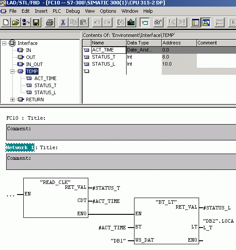Open the Debug menu
This screenshot has height=250, width=236.
click(73, 11)
